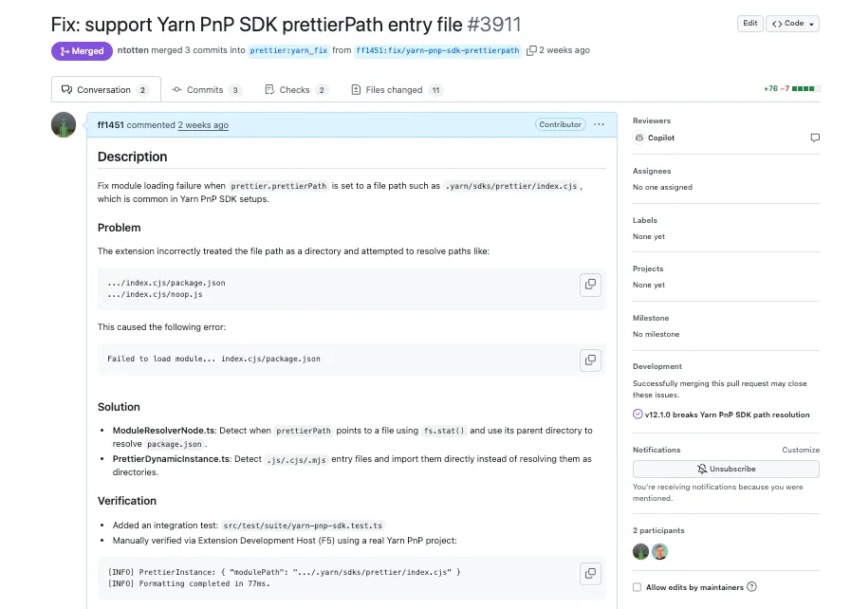851x609 pixels.
Task: Open ff1451's avatar next to the comment
Action: point(64,125)
